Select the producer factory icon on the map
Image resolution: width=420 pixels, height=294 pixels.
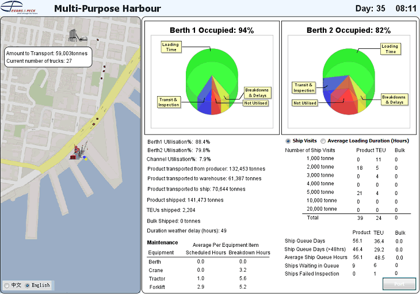[x=75, y=35]
